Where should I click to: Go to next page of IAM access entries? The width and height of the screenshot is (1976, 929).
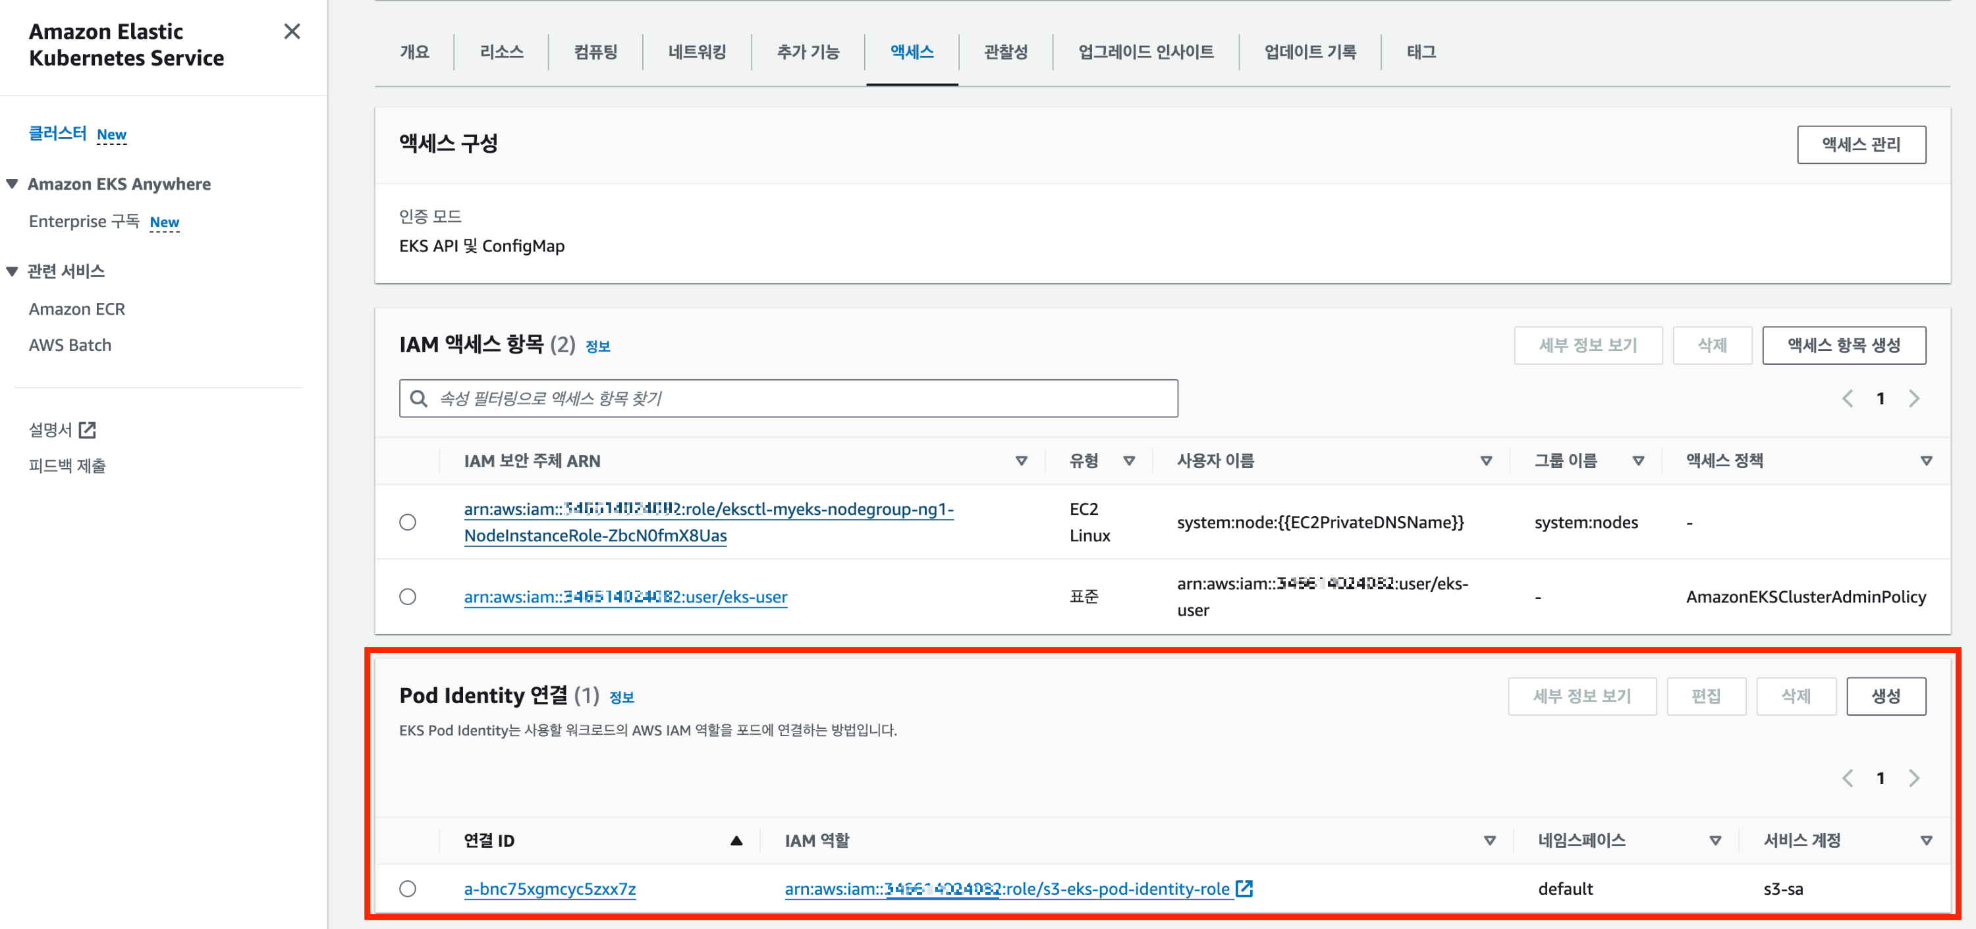(1914, 398)
